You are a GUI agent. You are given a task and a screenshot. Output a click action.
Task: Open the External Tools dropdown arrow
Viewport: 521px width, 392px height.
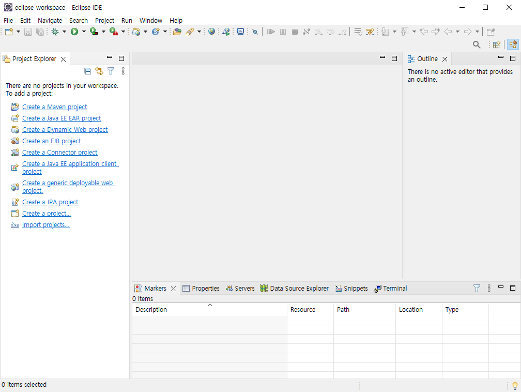click(123, 32)
